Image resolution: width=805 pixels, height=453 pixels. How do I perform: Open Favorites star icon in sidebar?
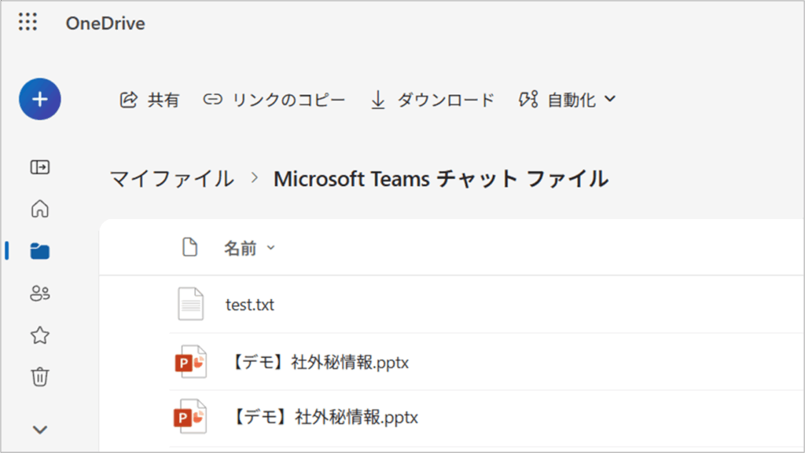coord(40,336)
